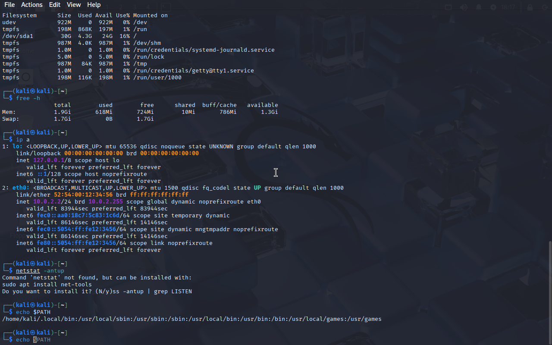Click the 'UNKNOWN' state of loopback interface

(x=221, y=147)
